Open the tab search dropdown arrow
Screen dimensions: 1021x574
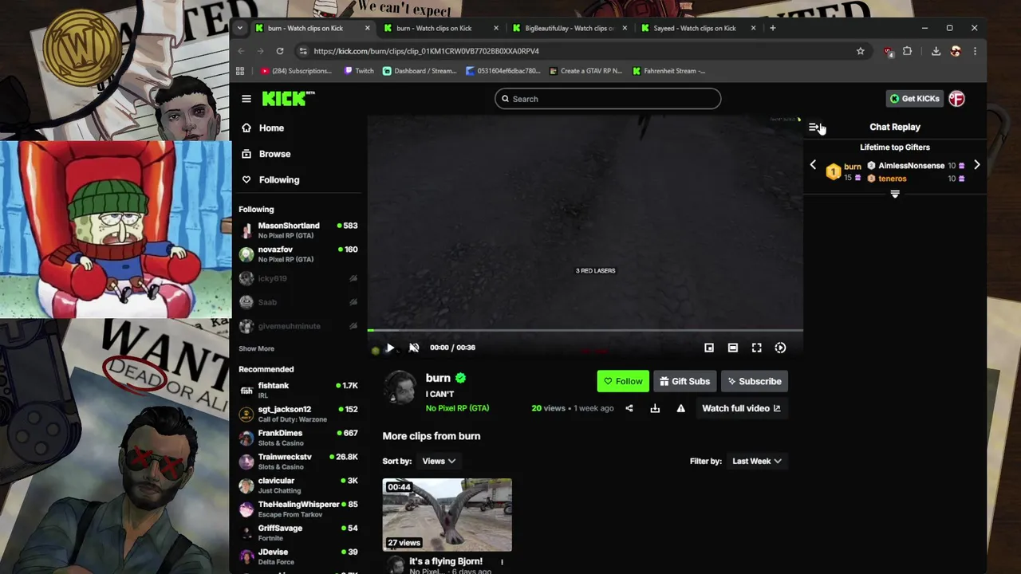241,28
